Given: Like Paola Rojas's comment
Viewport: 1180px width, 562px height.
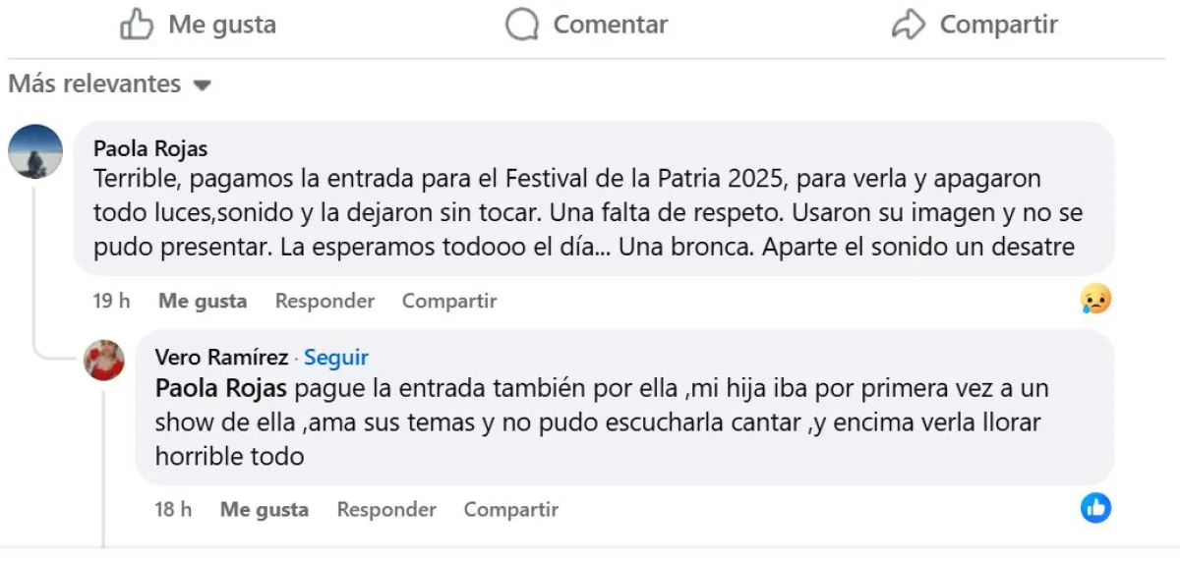Looking at the screenshot, I should coord(203,301).
